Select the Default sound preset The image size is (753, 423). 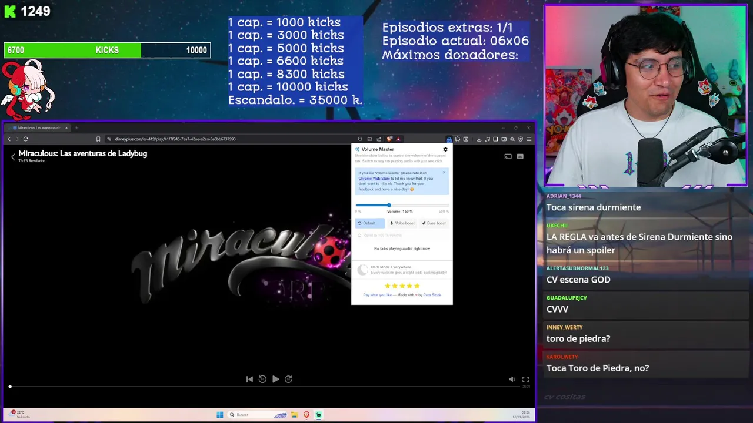pyautogui.click(x=370, y=223)
